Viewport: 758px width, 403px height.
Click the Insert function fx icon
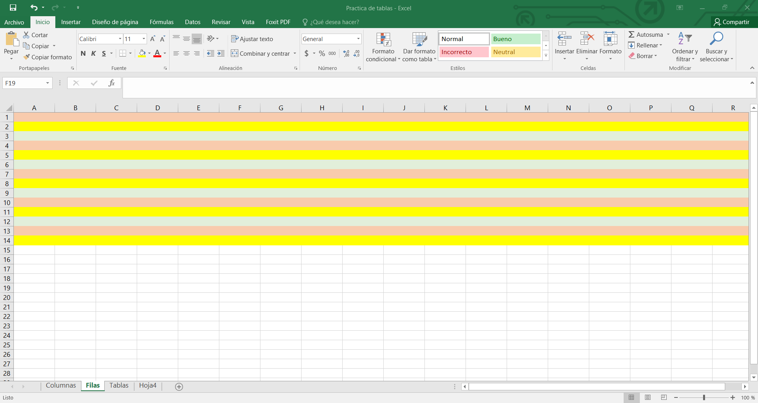(x=112, y=83)
